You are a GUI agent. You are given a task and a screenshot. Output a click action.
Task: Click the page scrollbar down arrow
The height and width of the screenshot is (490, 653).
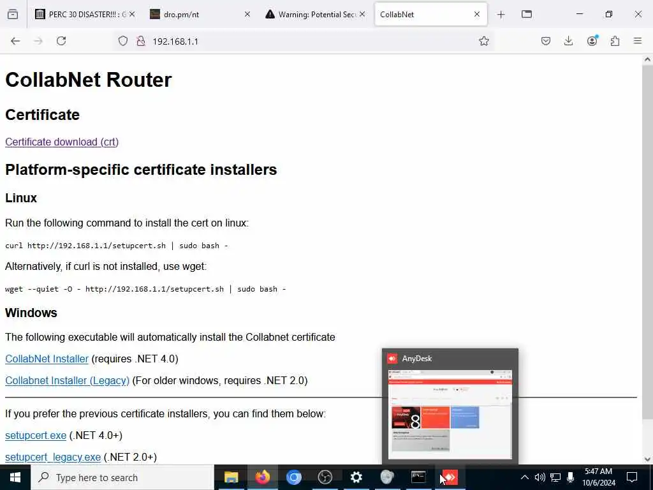tap(647, 459)
